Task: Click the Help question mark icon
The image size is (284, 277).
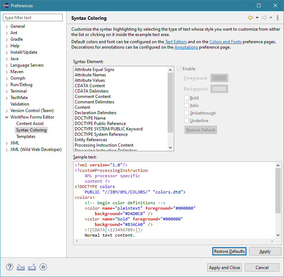Action: tap(10, 267)
